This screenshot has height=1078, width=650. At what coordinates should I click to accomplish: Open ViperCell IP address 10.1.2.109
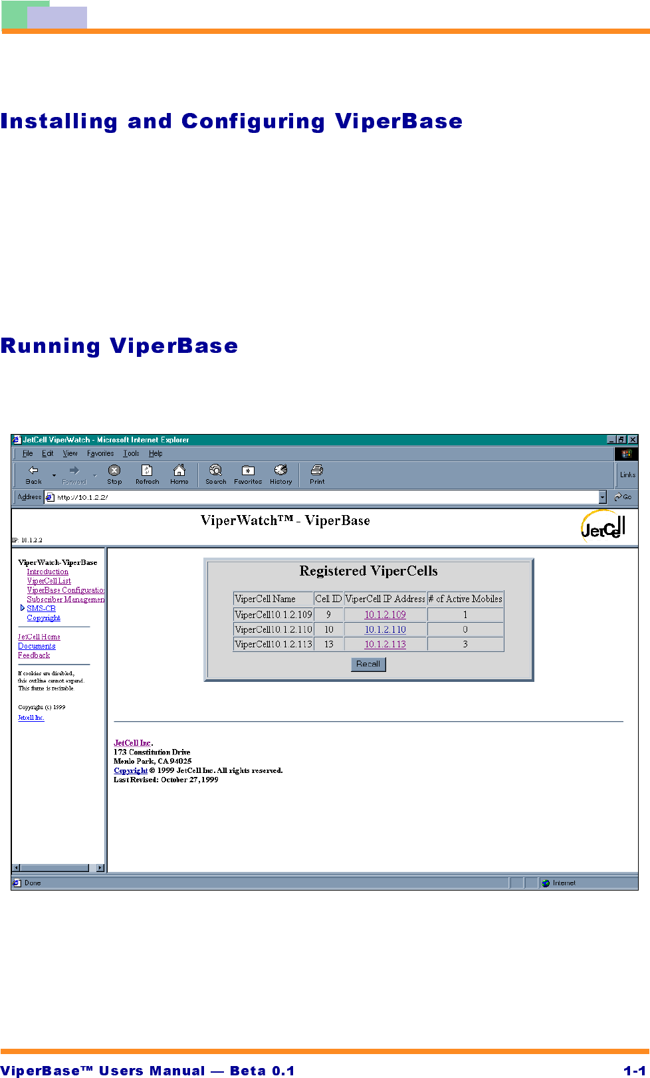tap(385, 615)
